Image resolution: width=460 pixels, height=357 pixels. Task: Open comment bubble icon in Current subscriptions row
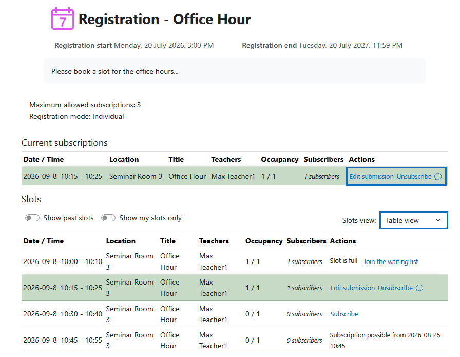(x=438, y=176)
